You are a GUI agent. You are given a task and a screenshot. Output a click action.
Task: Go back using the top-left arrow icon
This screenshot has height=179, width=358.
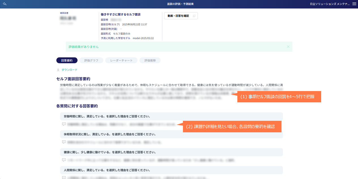point(5,4)
